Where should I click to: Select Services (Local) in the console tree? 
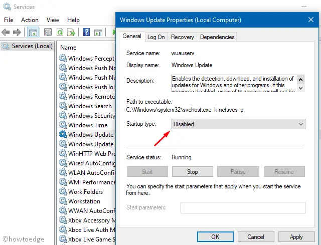[x=27, y=46]
